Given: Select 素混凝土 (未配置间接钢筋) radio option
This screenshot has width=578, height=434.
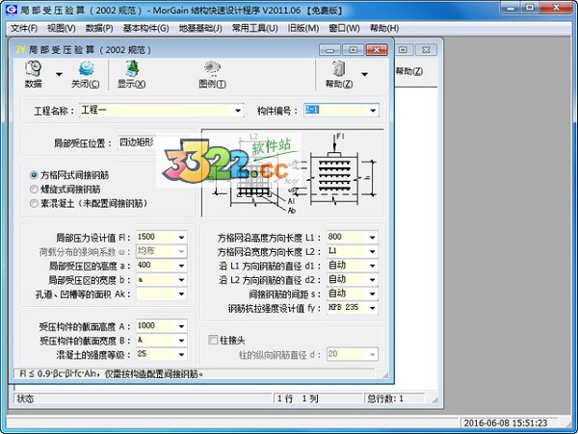Looking at the screenshot, I should click(34, 203).
